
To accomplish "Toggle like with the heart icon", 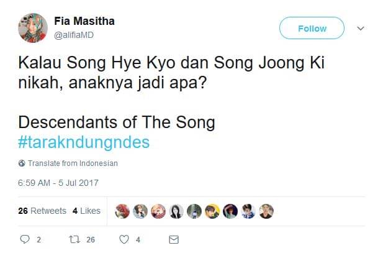I will 124,239.
